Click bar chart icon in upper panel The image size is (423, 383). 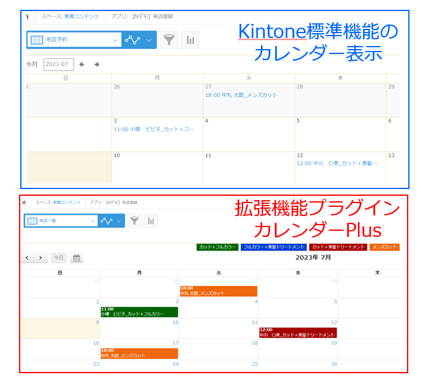coord(190,40)
